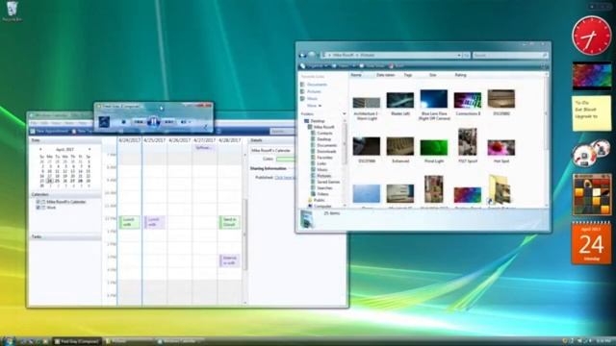
Task: Select April 25 in the mini calendar
Action: [58, 181]
